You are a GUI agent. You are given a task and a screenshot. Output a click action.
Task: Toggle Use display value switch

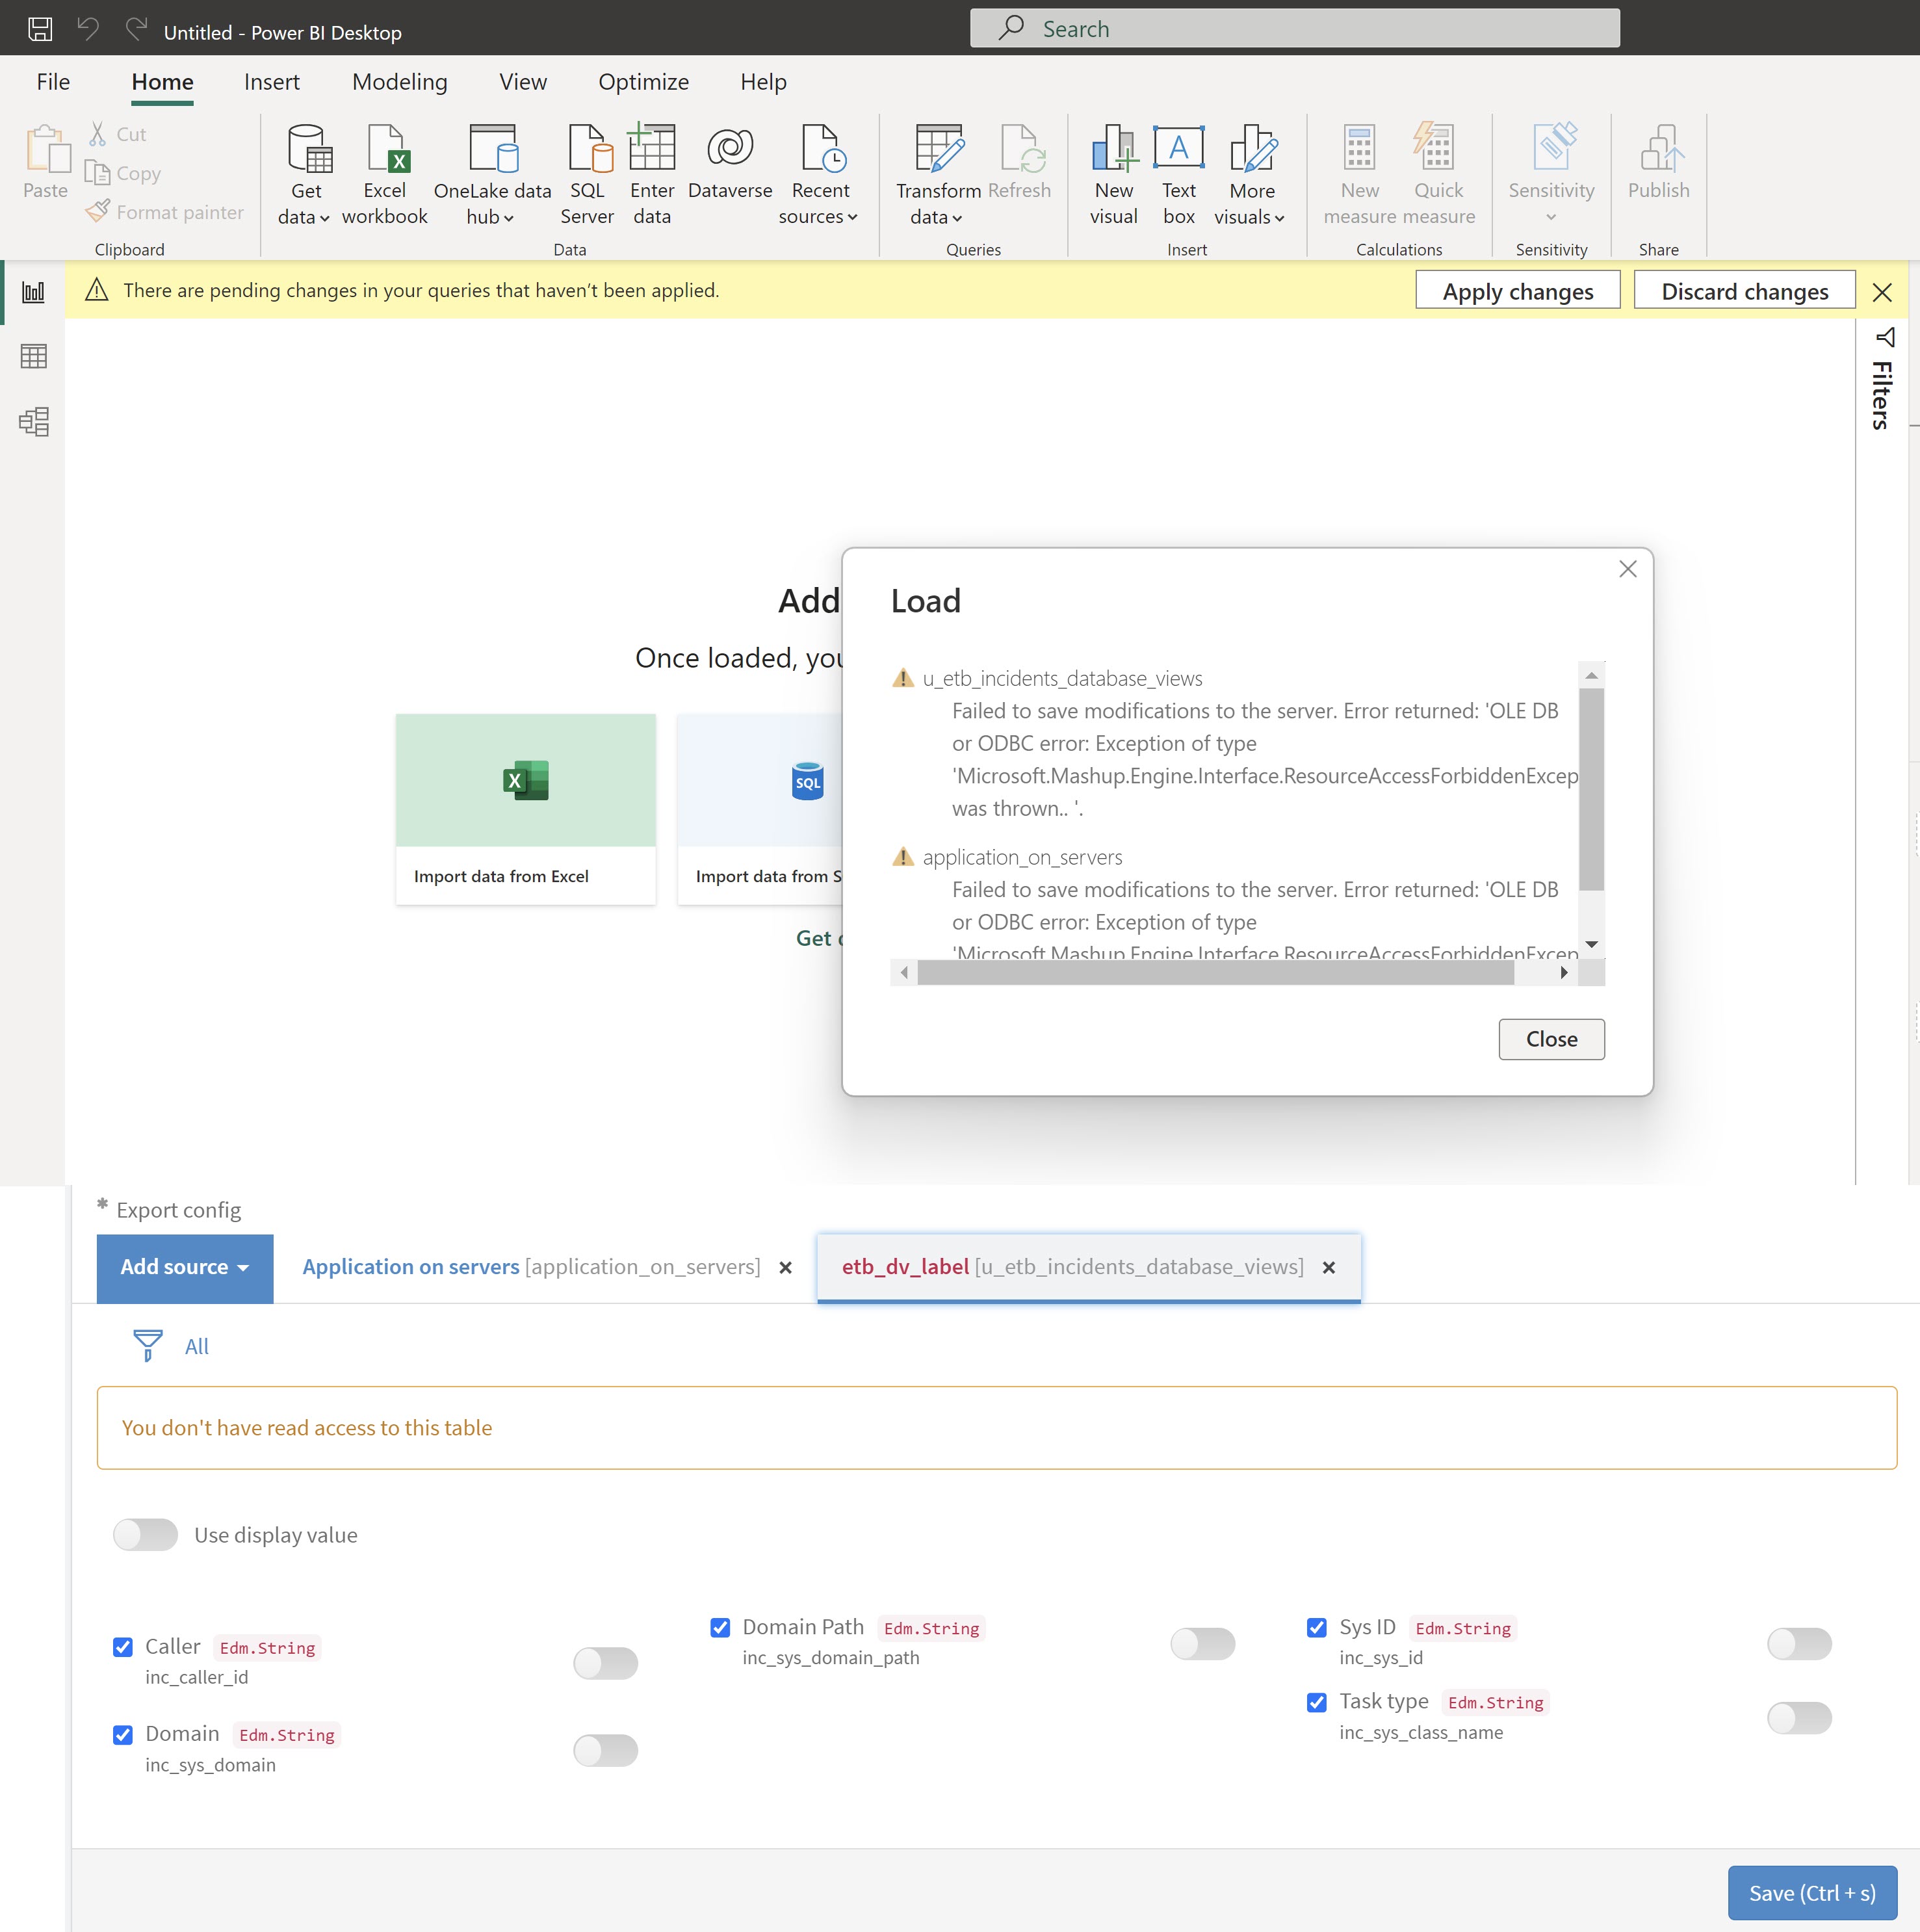coord(145,1535)
